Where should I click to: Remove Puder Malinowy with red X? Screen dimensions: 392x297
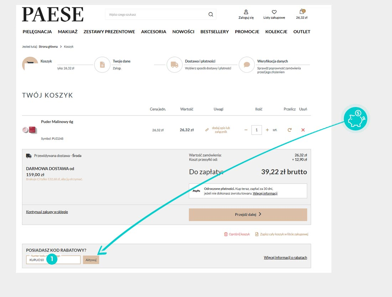coord(303,130)
